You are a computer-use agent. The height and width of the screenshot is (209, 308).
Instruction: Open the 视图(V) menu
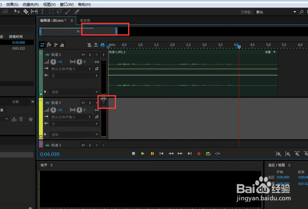(49, 4)
